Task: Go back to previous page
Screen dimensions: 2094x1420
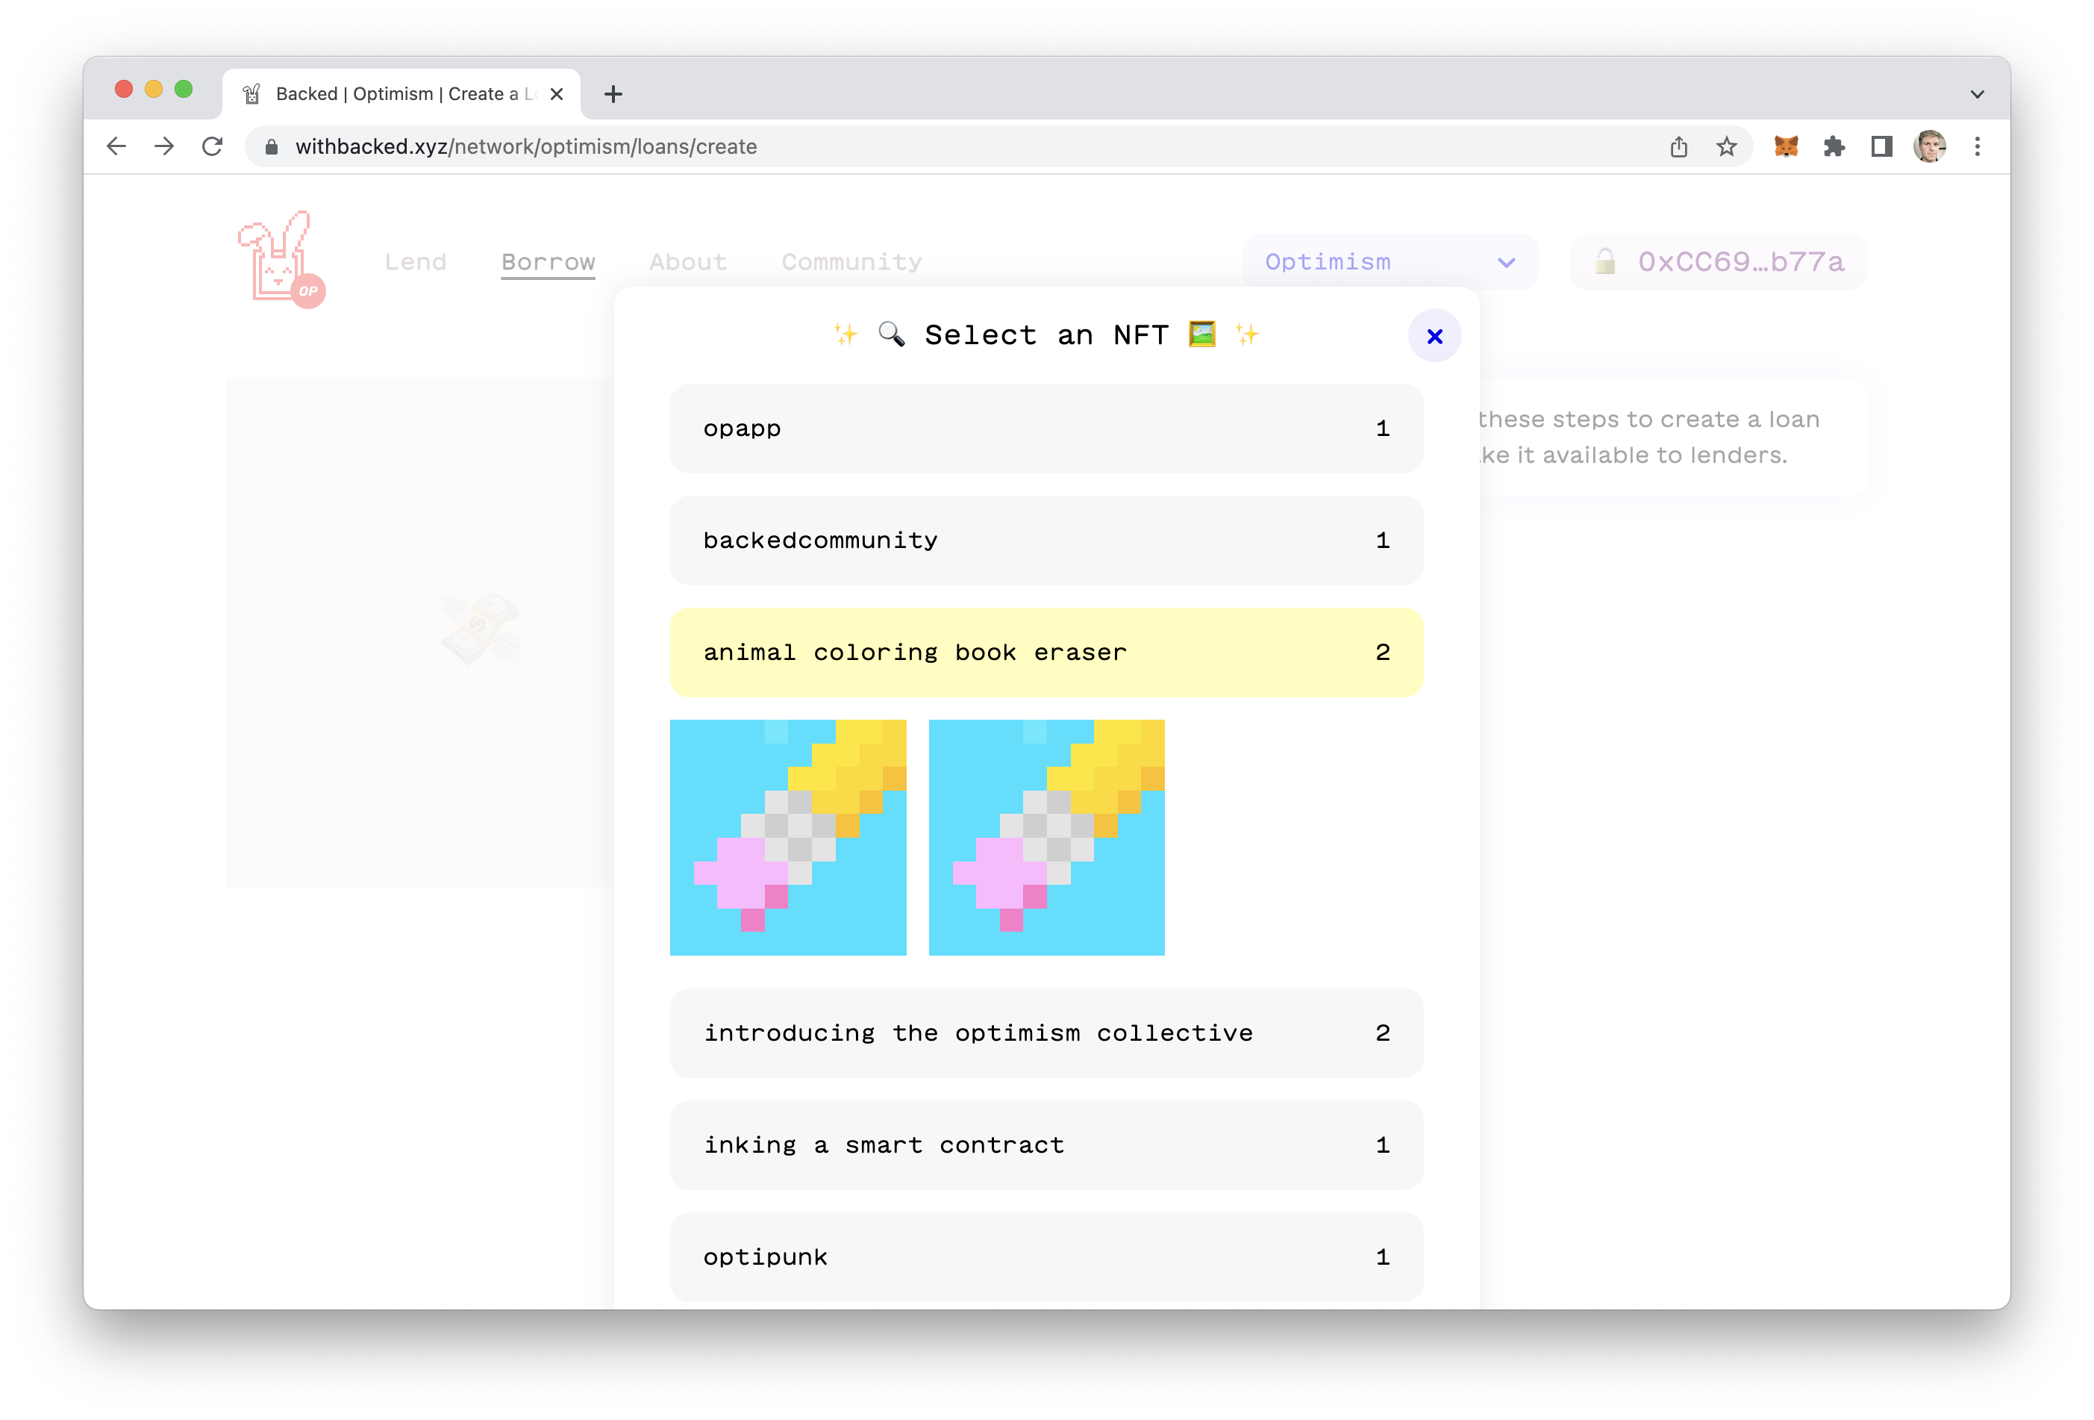Action: pos(117,146)
